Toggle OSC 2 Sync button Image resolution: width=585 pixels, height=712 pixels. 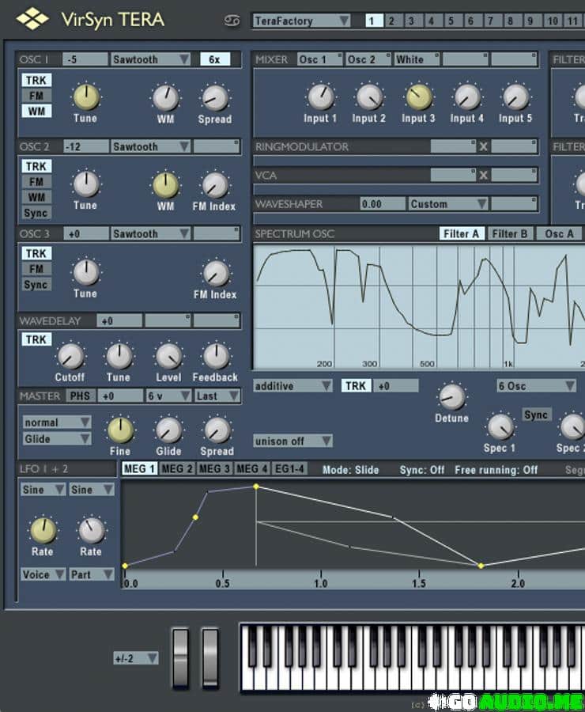pos(36,213)
